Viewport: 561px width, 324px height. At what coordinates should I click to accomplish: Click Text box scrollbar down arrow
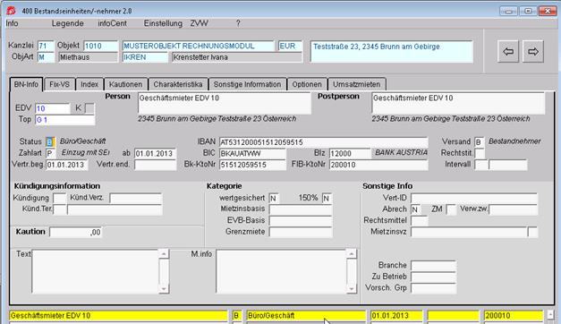pos(164,288)
